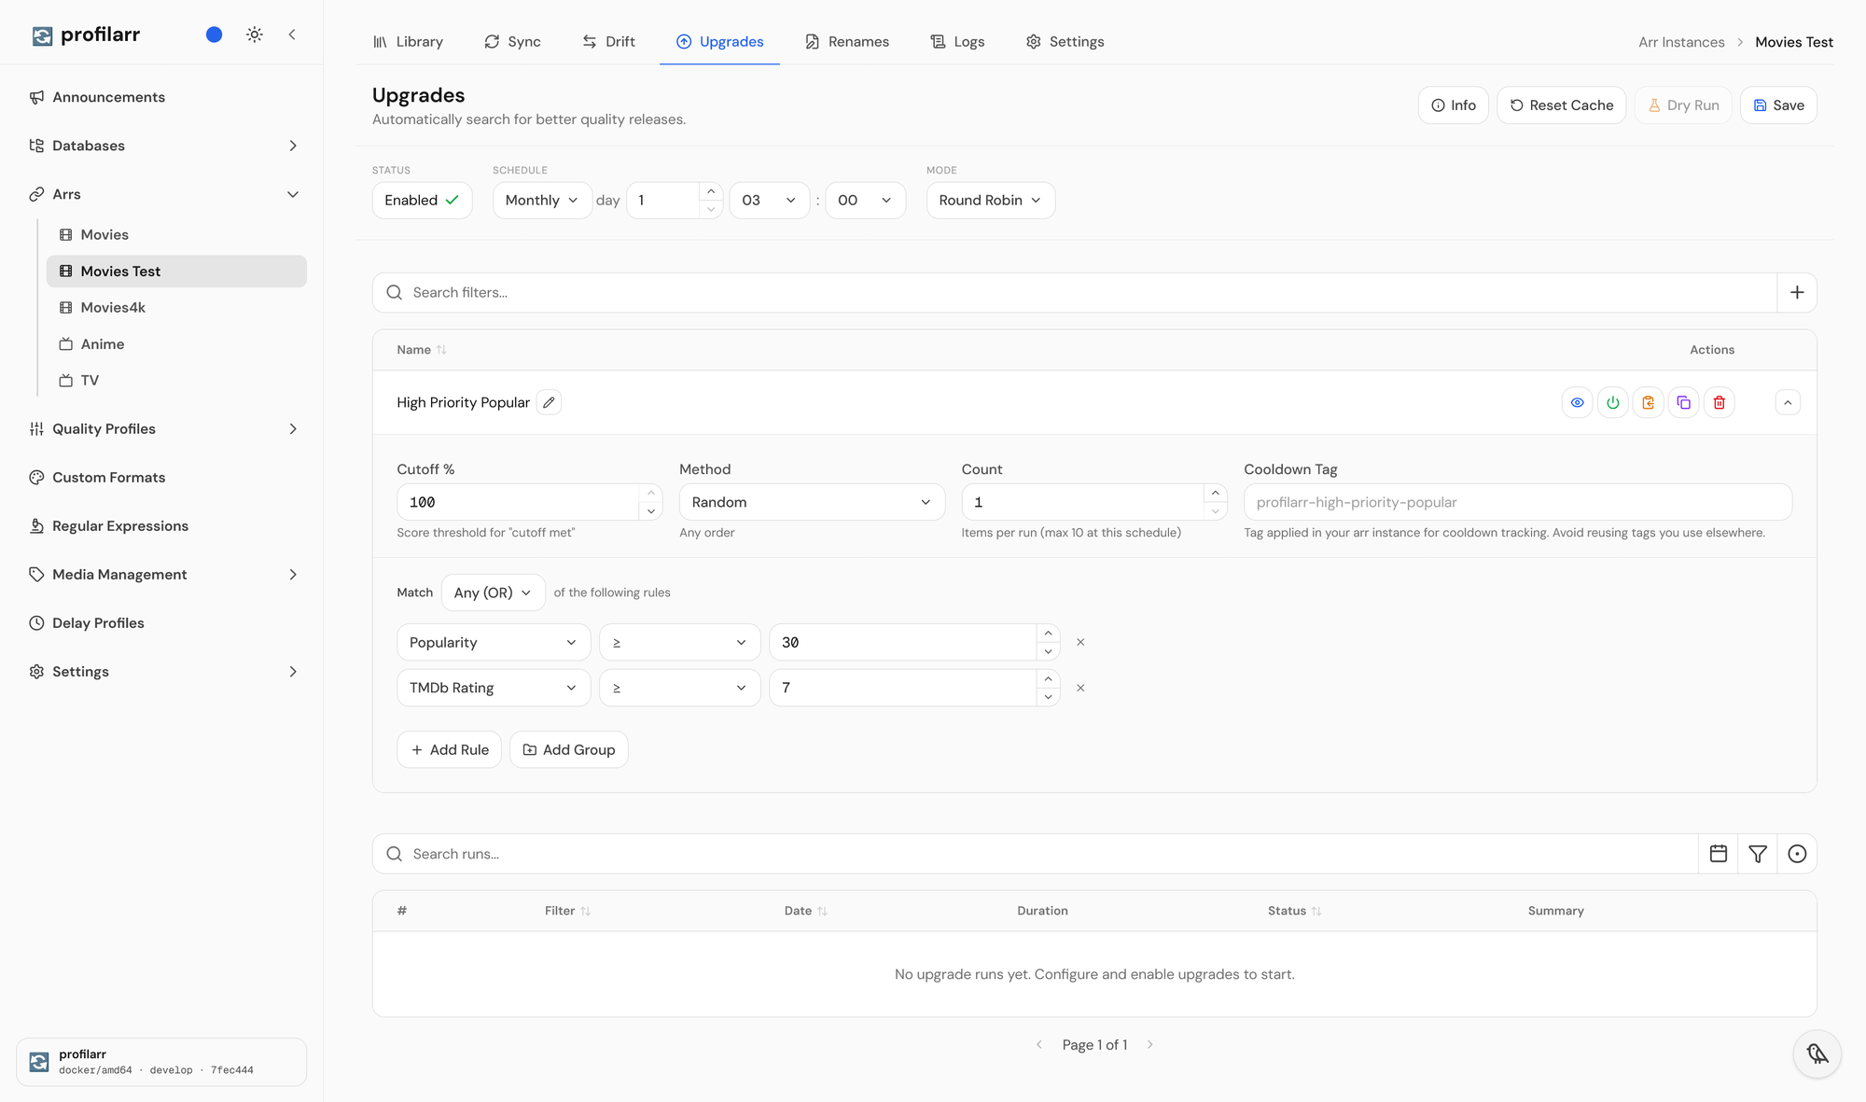
Task: Click the Info button
Action: click(1453, 105)
